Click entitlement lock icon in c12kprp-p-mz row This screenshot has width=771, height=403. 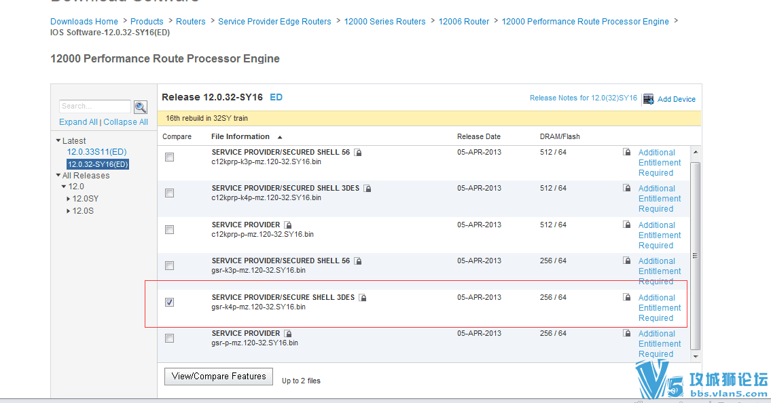627,225
